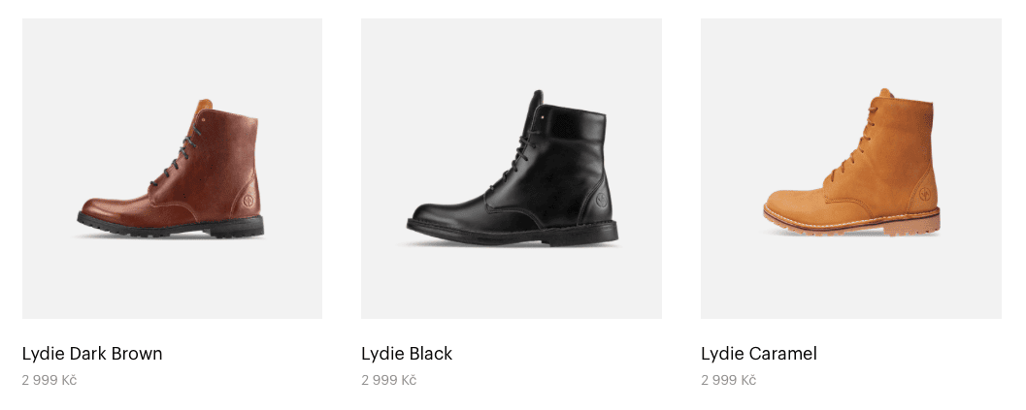
Task: Click the tan pull tab atop the dark brown boot
Action: (205, 105)
